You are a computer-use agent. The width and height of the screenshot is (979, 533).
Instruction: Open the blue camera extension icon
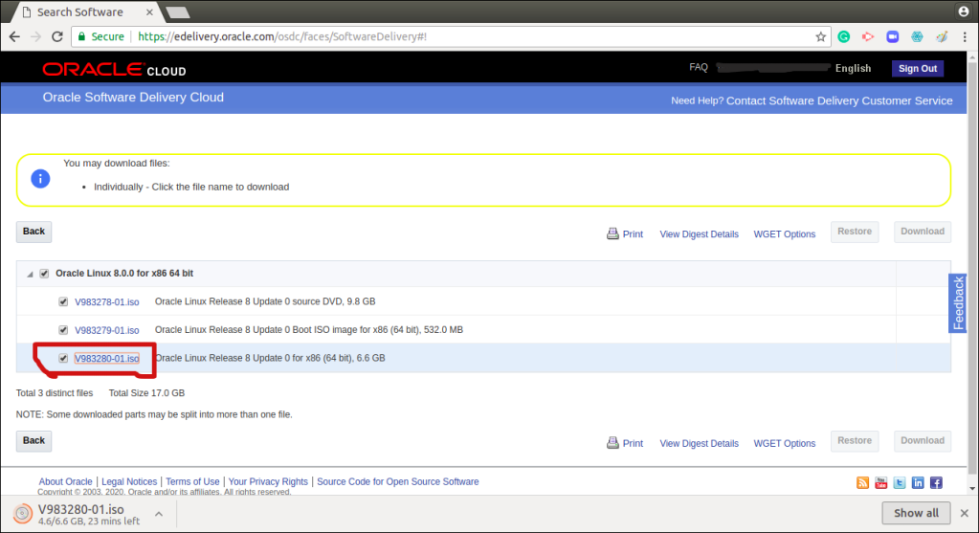click(892, 36)
